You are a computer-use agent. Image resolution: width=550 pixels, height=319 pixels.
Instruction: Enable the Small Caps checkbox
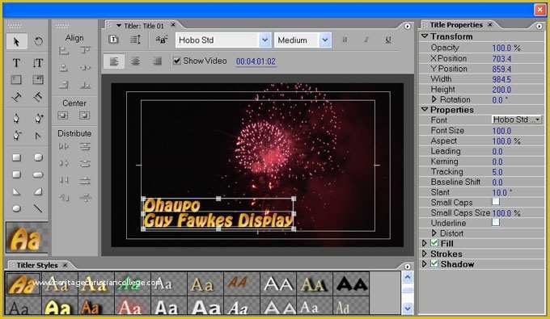point(496,201)
